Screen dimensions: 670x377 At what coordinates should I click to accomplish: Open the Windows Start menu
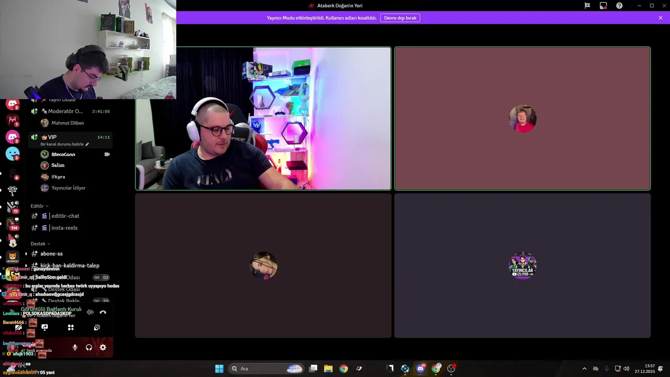pyautogui.click(x=219, y=369)
